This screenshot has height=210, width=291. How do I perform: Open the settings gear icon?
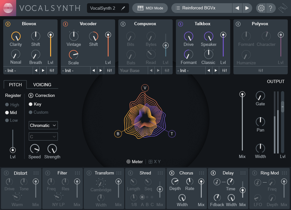[261, 8]
